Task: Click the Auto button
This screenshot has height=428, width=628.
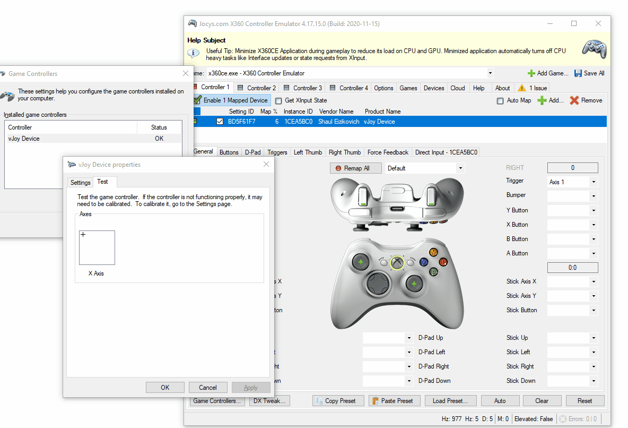Action: coord(500,401)
